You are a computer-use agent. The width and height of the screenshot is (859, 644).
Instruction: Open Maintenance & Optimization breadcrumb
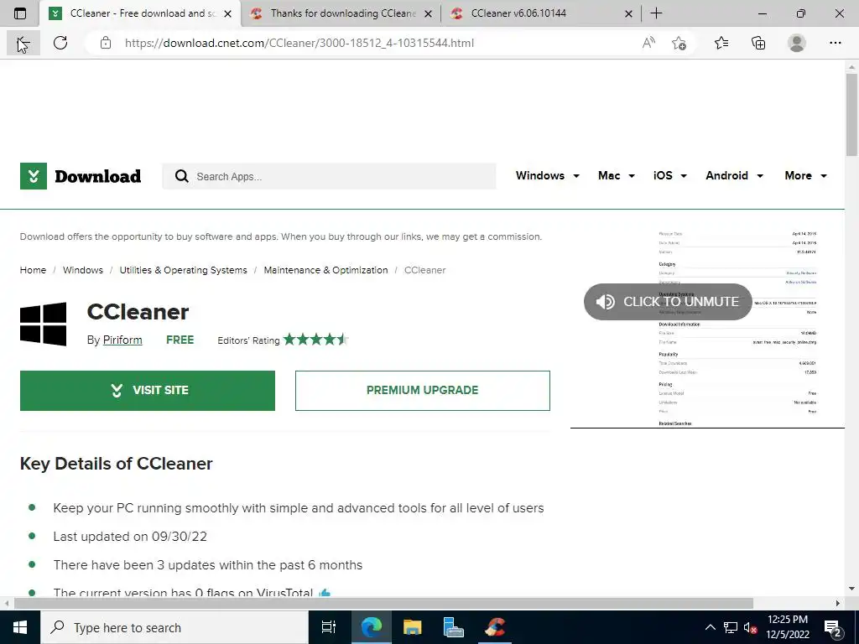coord(325,270)
